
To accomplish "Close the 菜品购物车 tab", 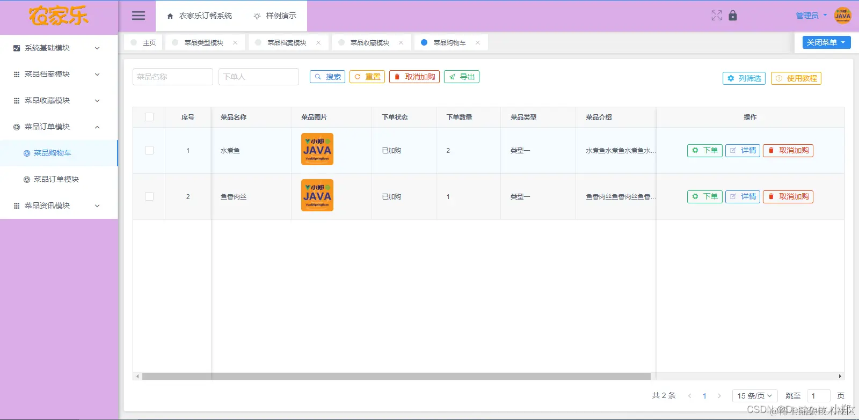I will [478, 43].
